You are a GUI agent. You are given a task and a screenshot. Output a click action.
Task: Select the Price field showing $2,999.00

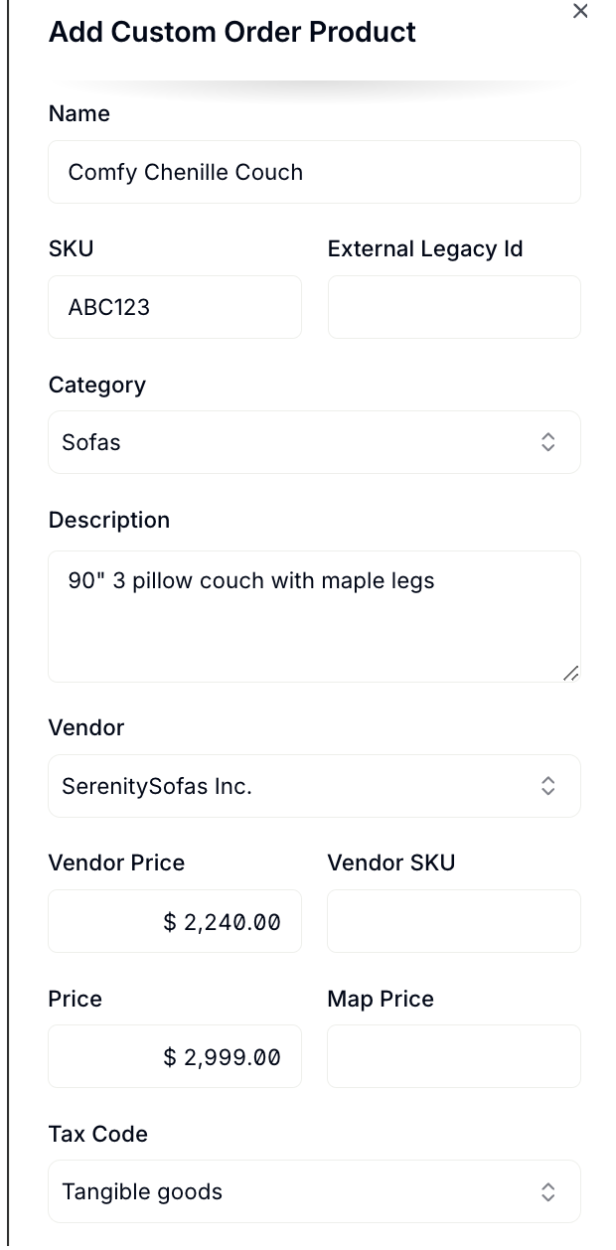pos(175,1056)
